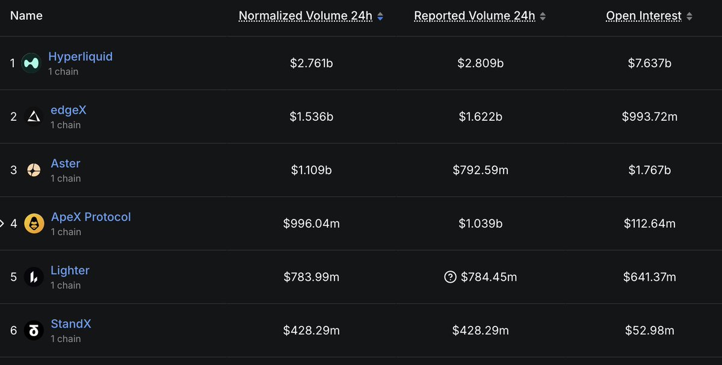The height and width of the screenshot is (365, 722).
Task: Open the Hyperliquid protocol link
Action: tap(81, 57)
